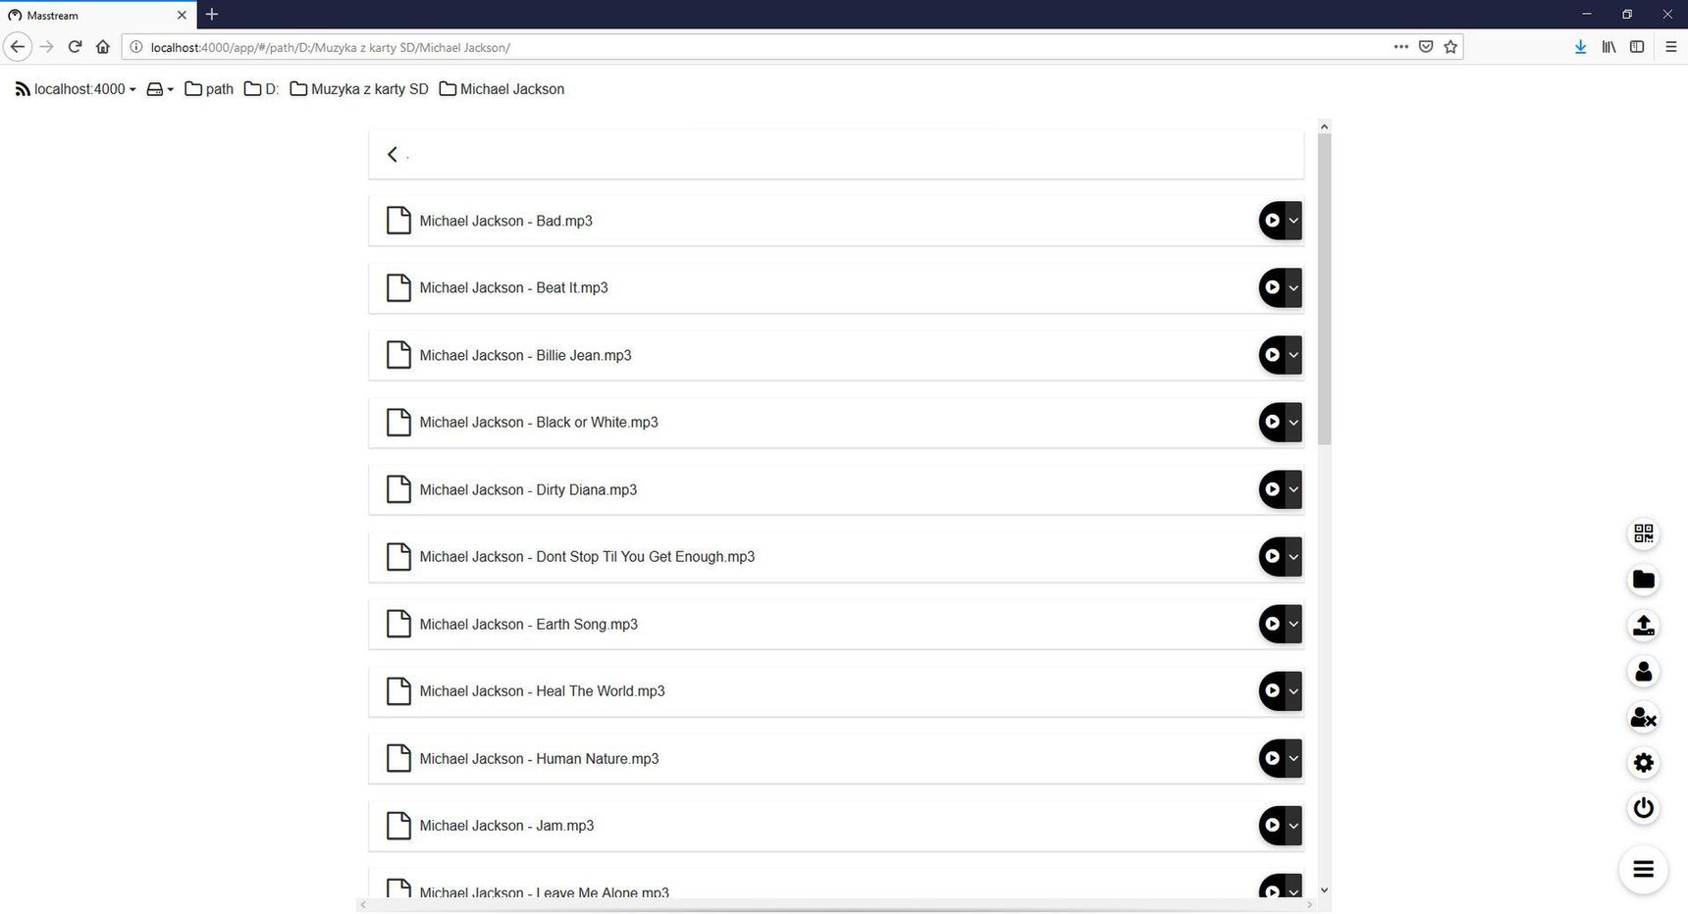This screenshot has width=1688, height=914.
Task: Play Billie Jean.mp3 track
Action: 1272,355
